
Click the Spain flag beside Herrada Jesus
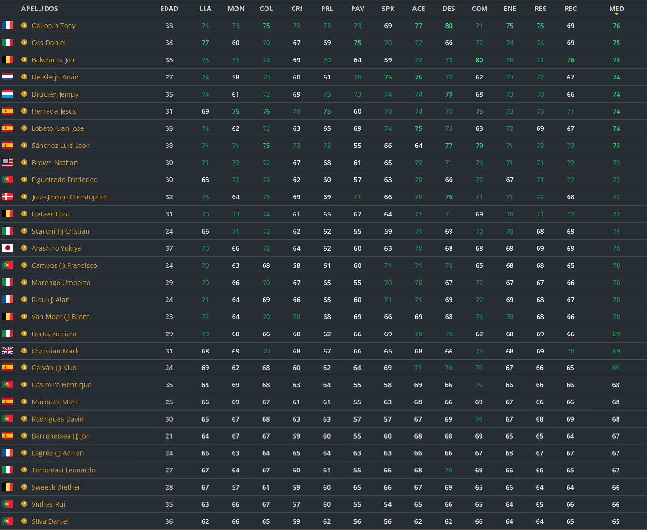pyautogui.click(x=8, y=111)
